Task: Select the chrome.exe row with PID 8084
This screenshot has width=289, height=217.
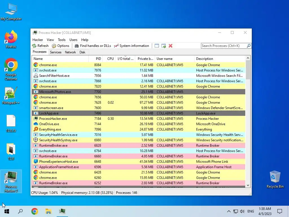Action: coord(138,65)
